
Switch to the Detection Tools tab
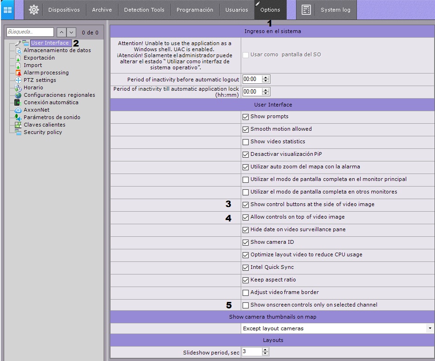point(144,10)
